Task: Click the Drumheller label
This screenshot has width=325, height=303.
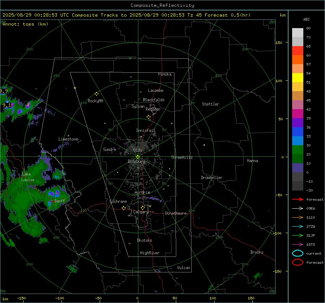Action: (x=212, y=178)
